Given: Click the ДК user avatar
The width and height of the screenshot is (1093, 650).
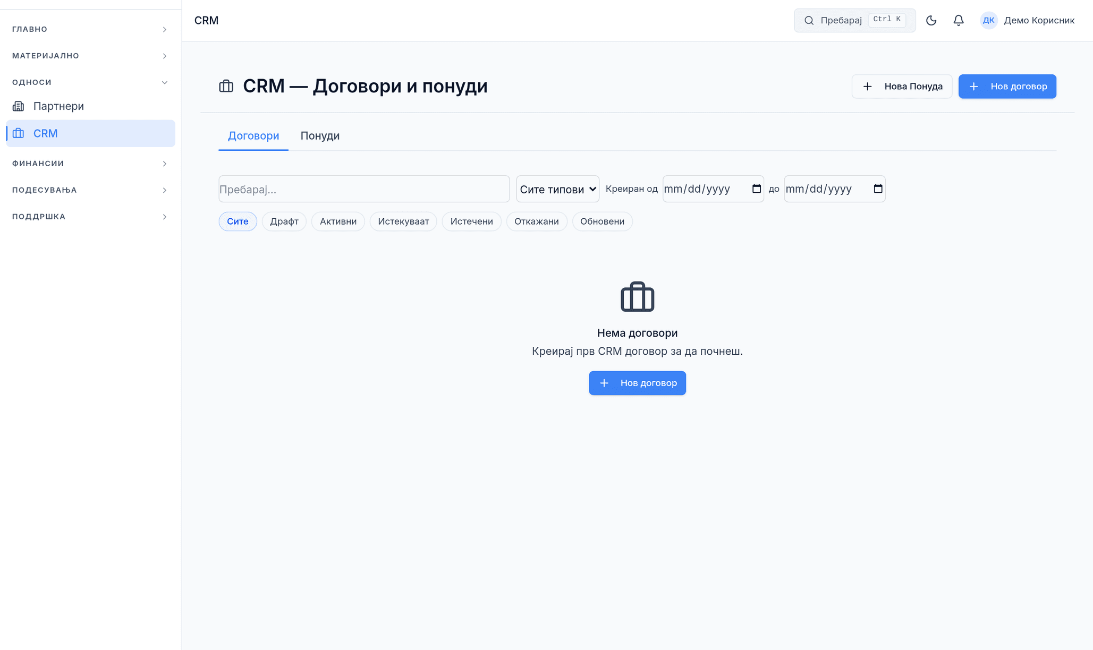Looking at the screenshot, I should [988, 20].
